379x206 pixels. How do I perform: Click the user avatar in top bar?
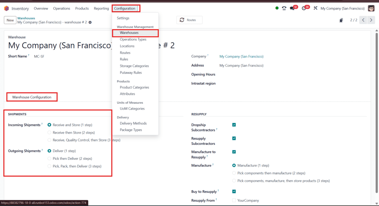coord(371,8)
